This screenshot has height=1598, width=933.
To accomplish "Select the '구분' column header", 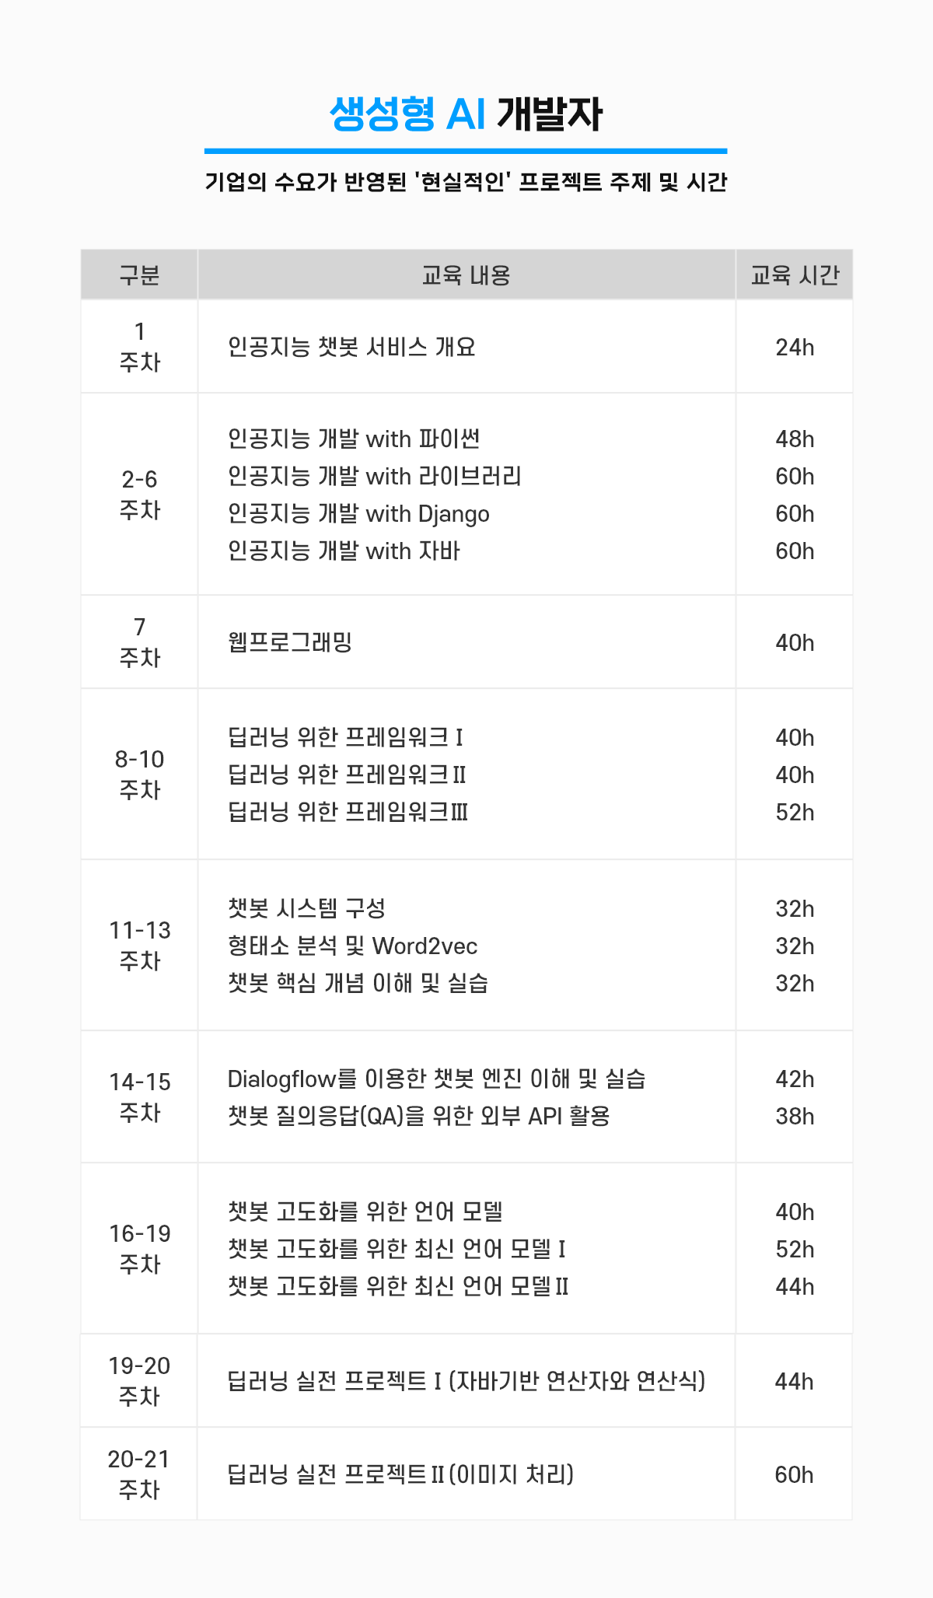I will 139,275.
